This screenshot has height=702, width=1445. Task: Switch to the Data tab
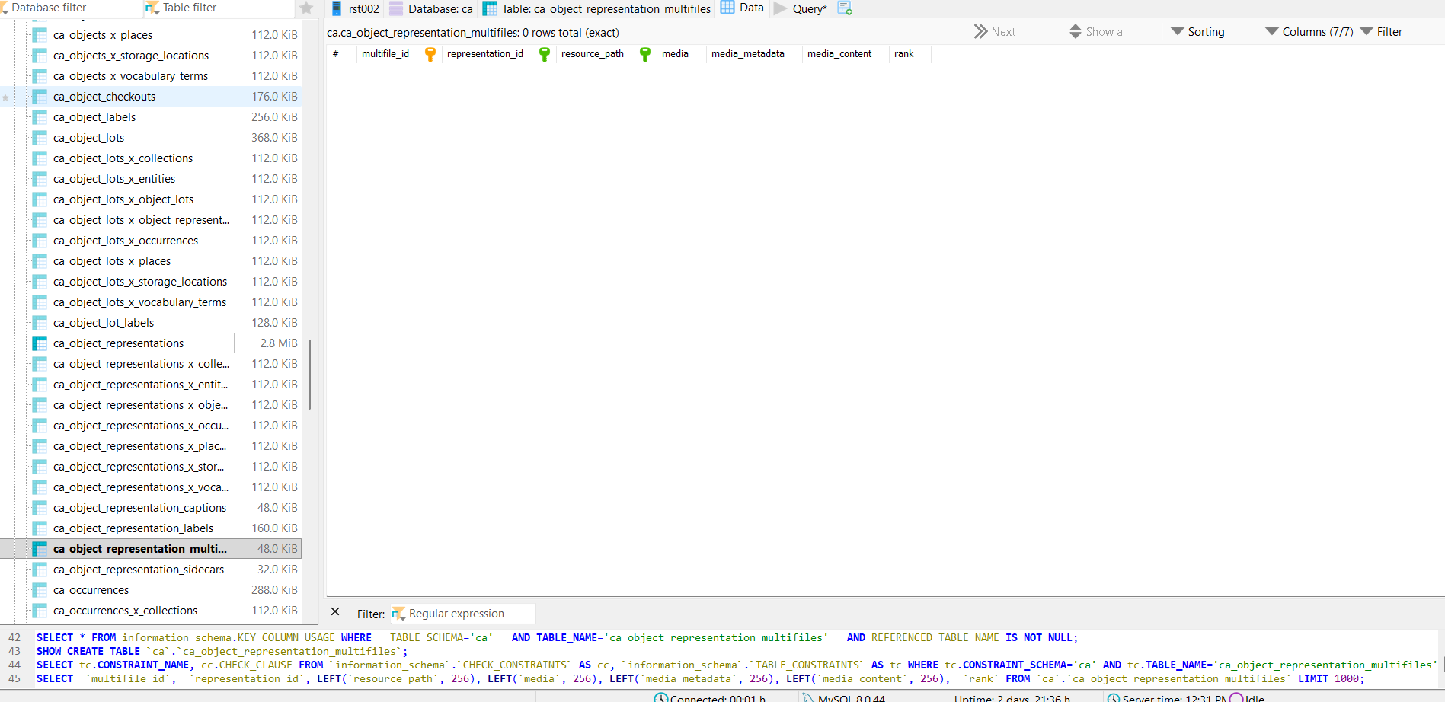click(743, 8)
